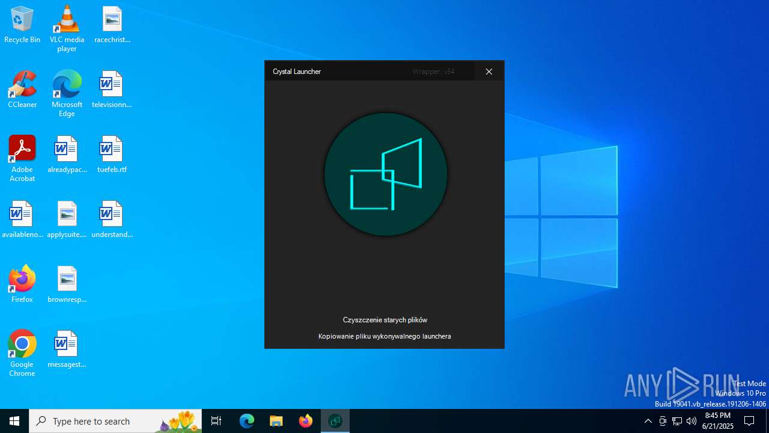
Task: Open Microsoft Edge from the taskbar
Action: (x=247, y=421)
